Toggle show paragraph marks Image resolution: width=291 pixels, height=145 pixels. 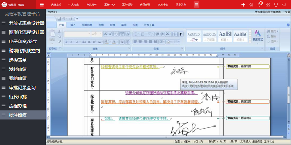(181, 34)
